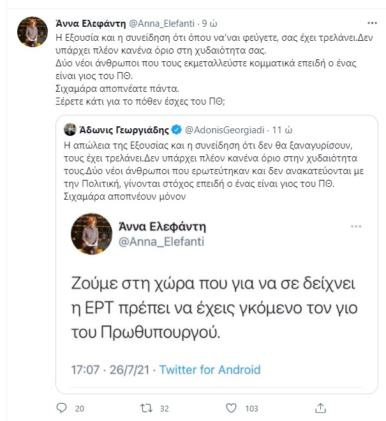
Task: Select the 17:07 · 26/7/21 timestamp
Action: [x=111, y=369]
